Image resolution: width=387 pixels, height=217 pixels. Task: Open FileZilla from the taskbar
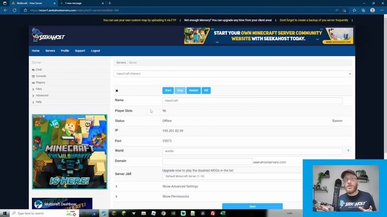point(213,213)
